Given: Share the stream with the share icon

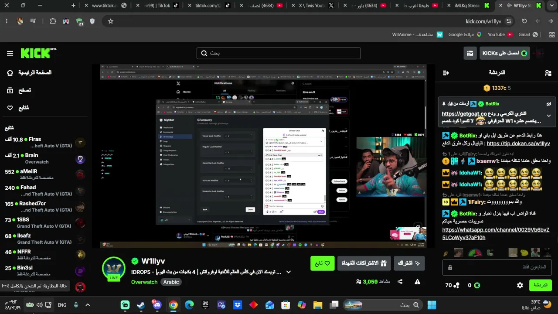Looking at the screenshot, I should (x=400, y=282).
